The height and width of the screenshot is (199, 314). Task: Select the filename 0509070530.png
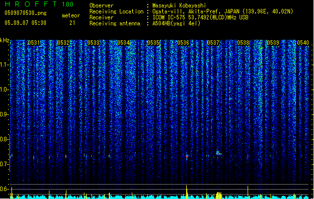(25, 13)
